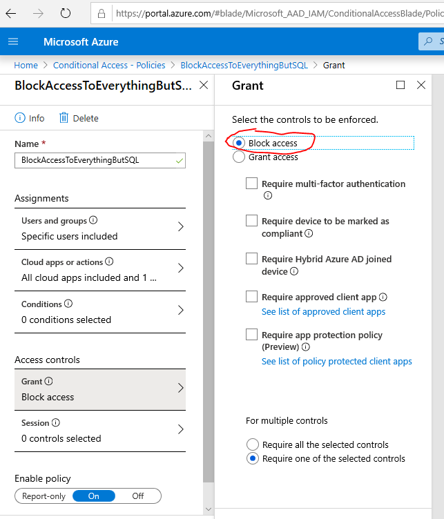444x519 pixels.
Task: Click info icon beside Cloud apps or actions
Action: pos(109,262)
